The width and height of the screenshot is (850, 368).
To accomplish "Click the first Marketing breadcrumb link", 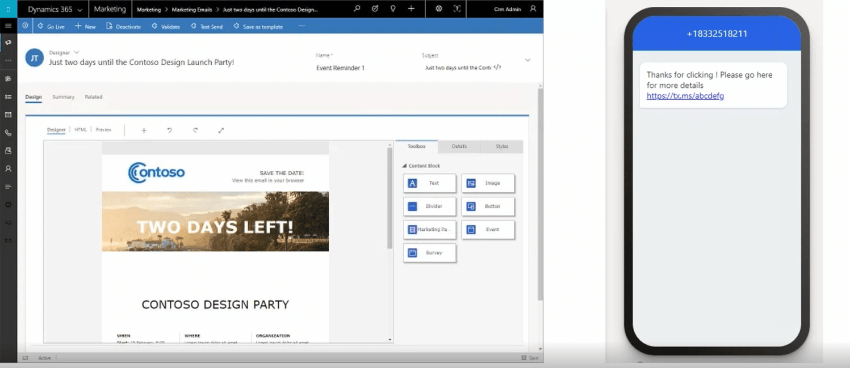I will 149,10.
